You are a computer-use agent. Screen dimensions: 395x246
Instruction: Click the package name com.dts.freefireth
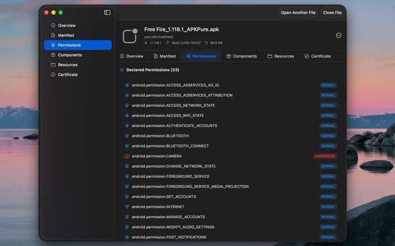159,36
